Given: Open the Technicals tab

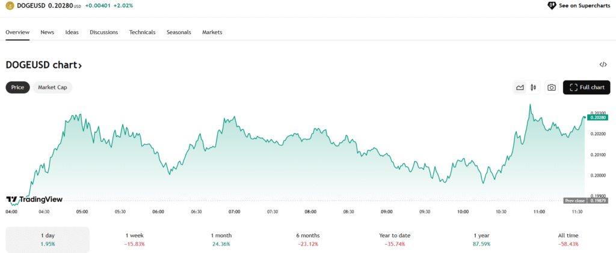Looking at the screenshot, I should (142, 32).
